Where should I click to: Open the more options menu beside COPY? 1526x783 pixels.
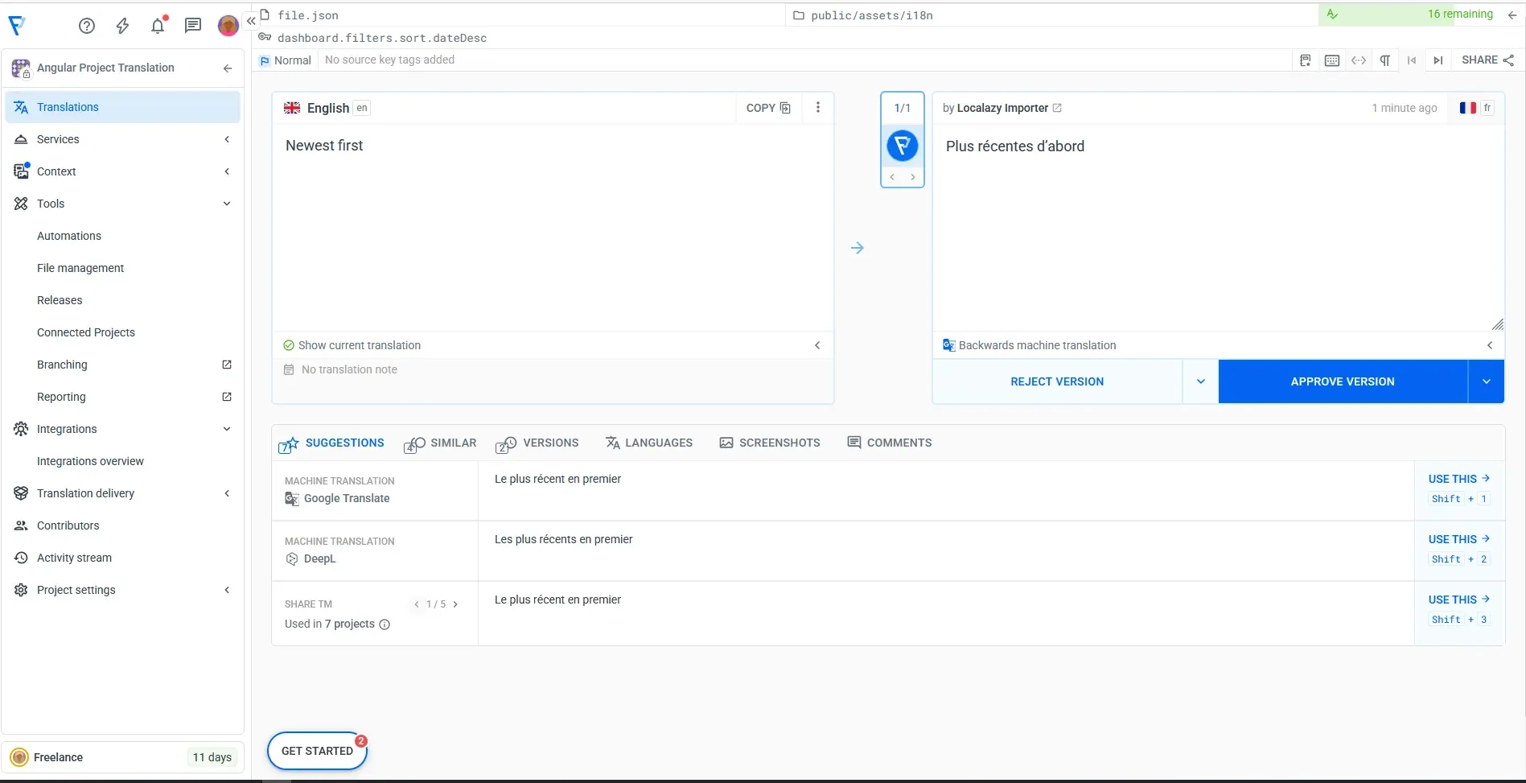[818, 108]
